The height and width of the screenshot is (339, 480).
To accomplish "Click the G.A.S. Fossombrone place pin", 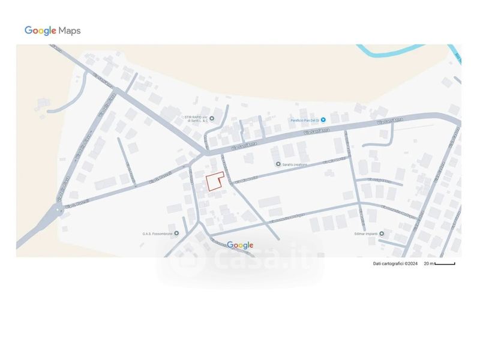I will click(x=176, y=233).
